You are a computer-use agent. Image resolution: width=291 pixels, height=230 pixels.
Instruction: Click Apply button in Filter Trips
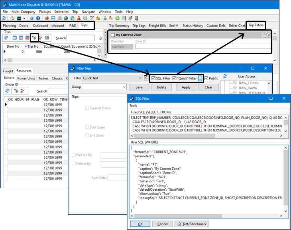pos(186,87)
